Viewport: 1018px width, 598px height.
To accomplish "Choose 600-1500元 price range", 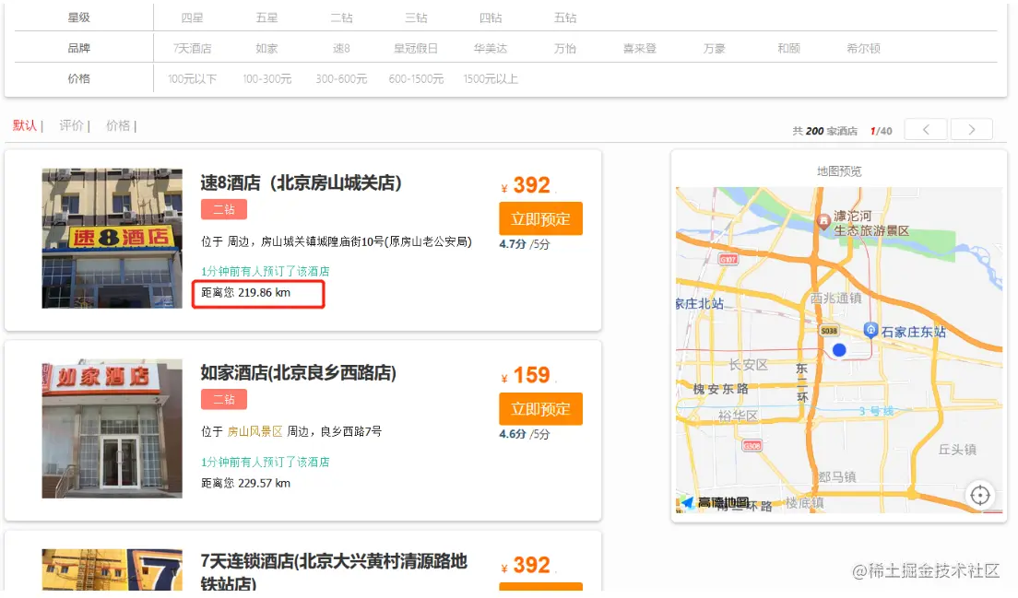I will [x=416, y=79].
